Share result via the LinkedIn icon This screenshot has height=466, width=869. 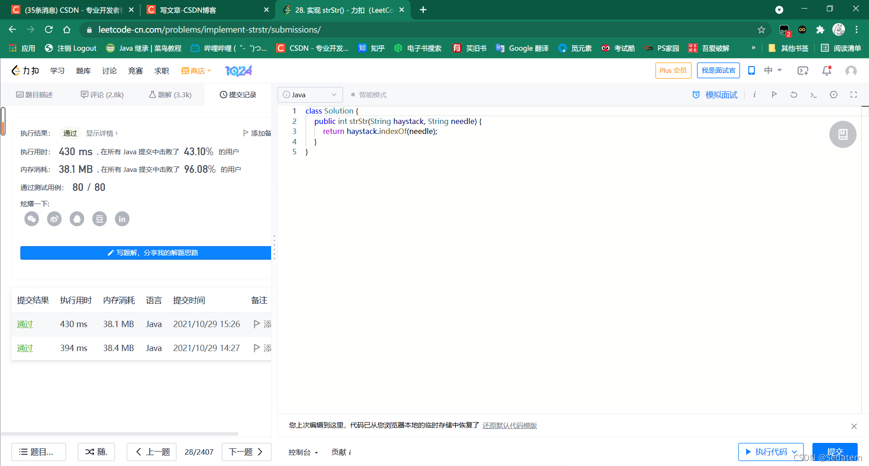(x=122, y=219)
